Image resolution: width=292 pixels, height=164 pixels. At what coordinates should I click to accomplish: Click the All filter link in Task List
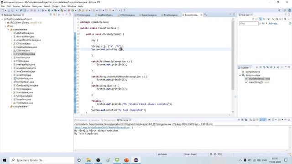(x=263, y=24)
